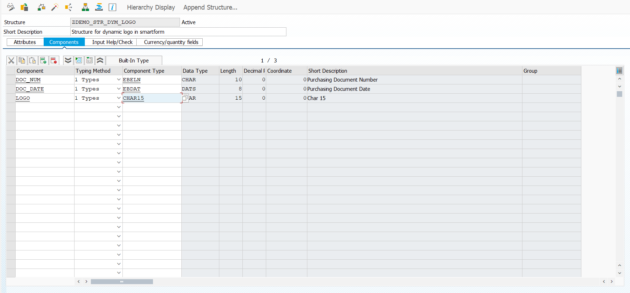Click the Append Structure... button
This screenshot has width=630, height=293.
click(x=210, y=7)
